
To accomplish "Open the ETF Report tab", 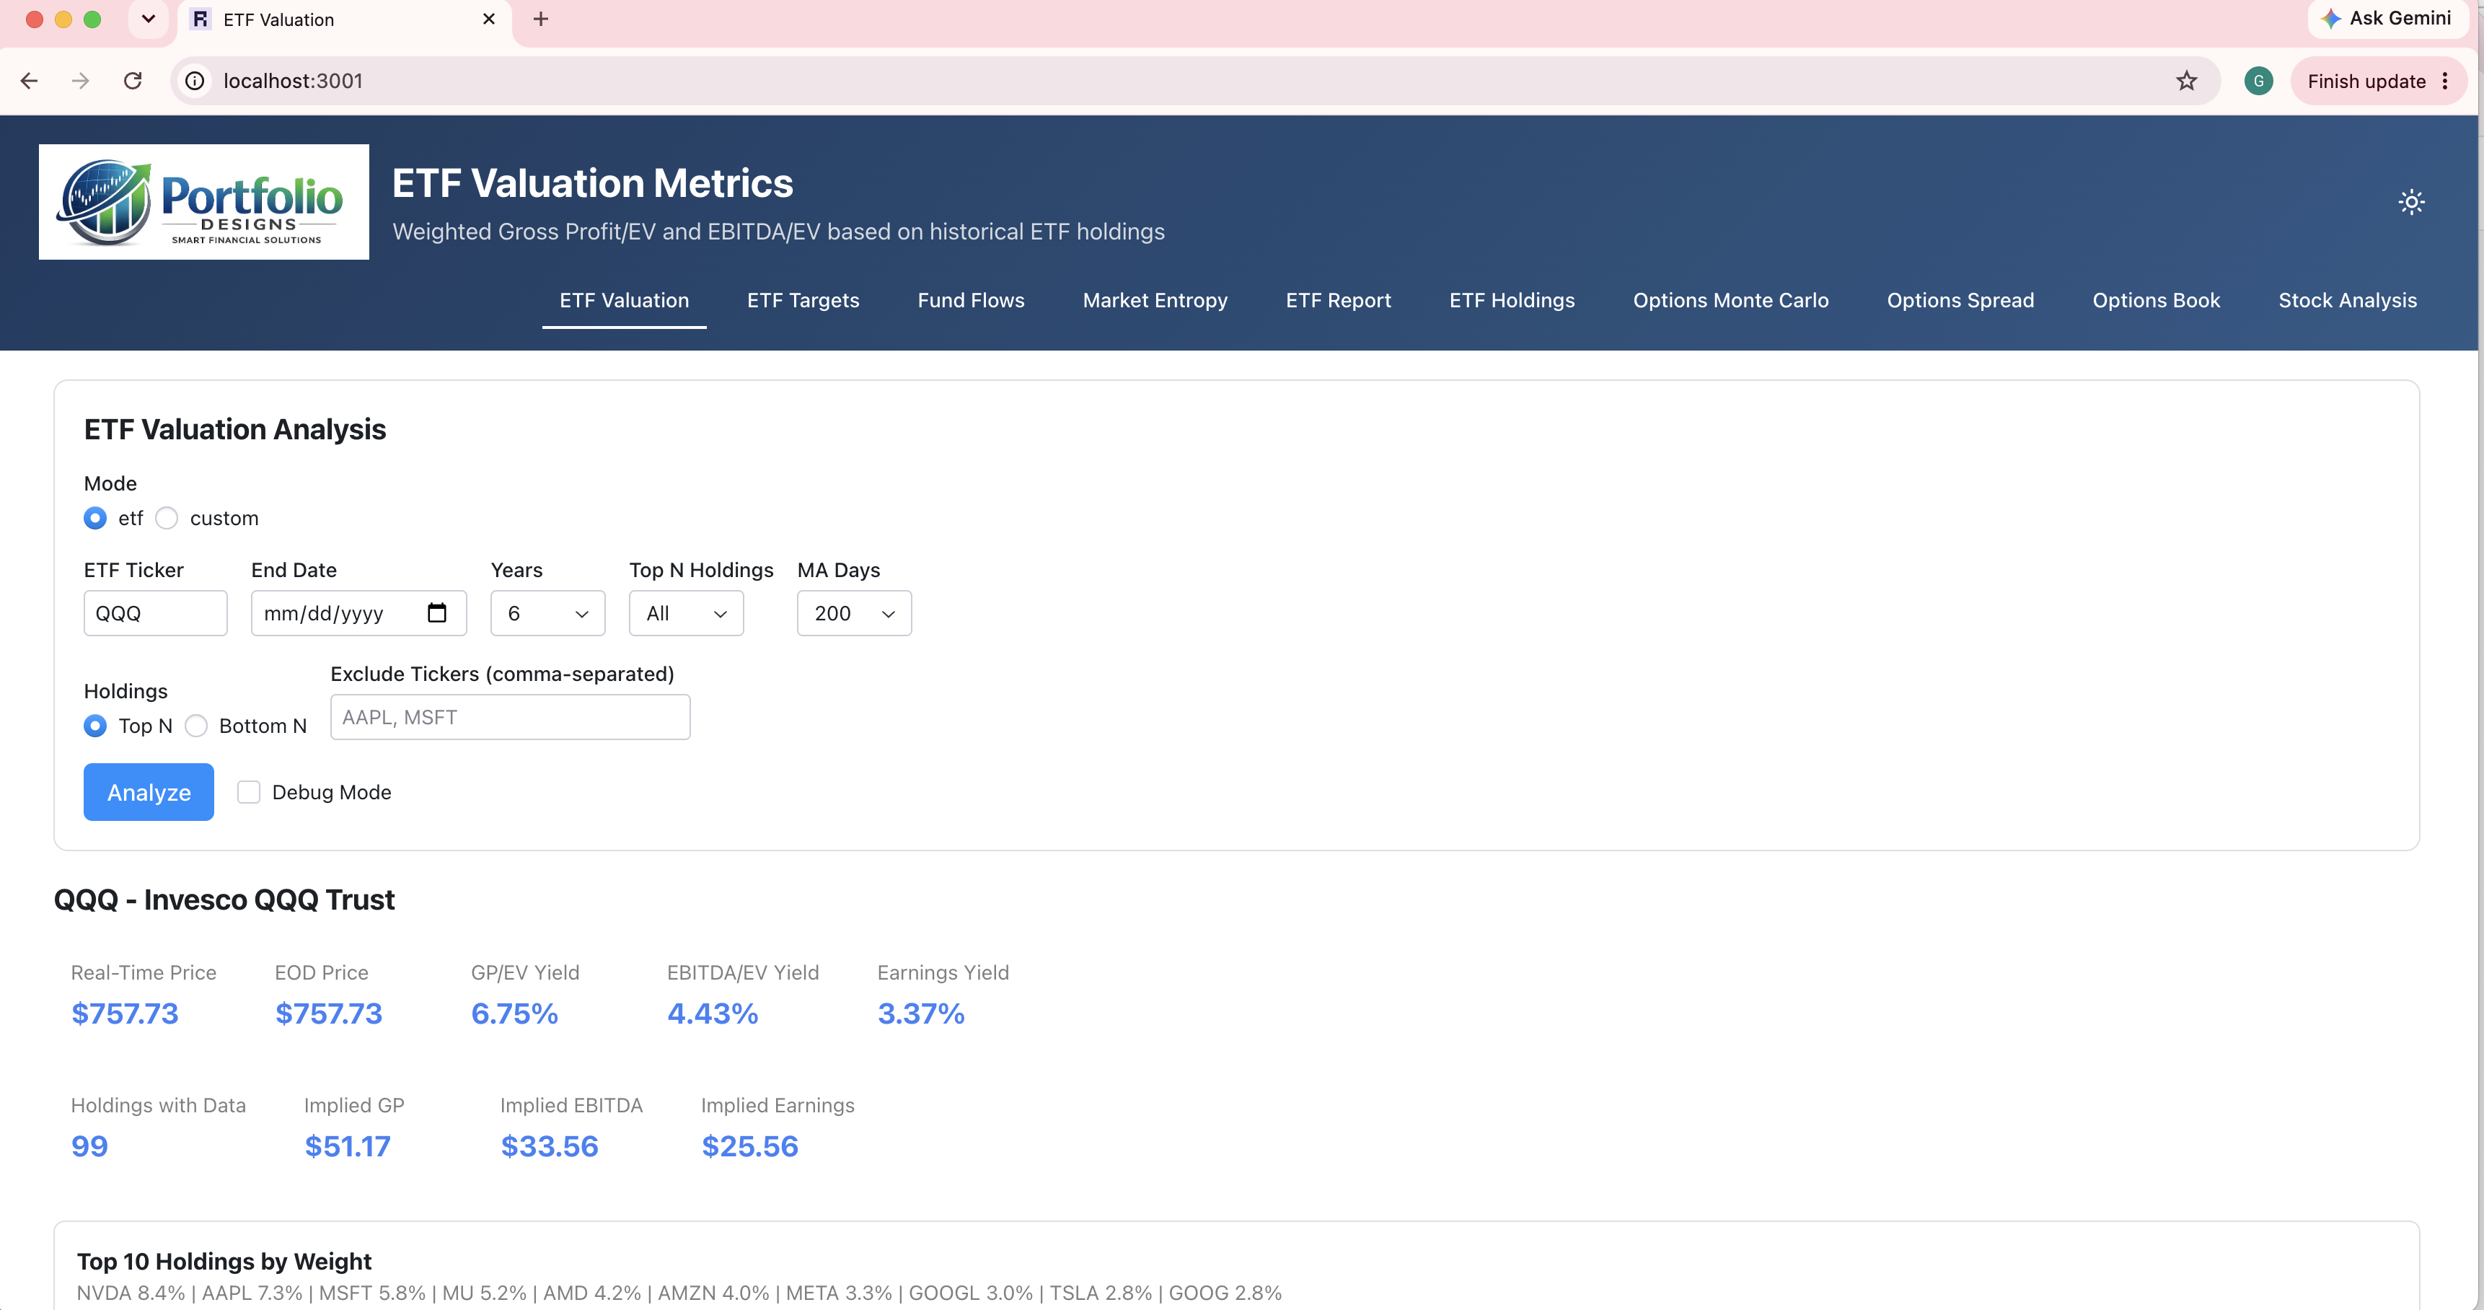I will coord(1339,300).
